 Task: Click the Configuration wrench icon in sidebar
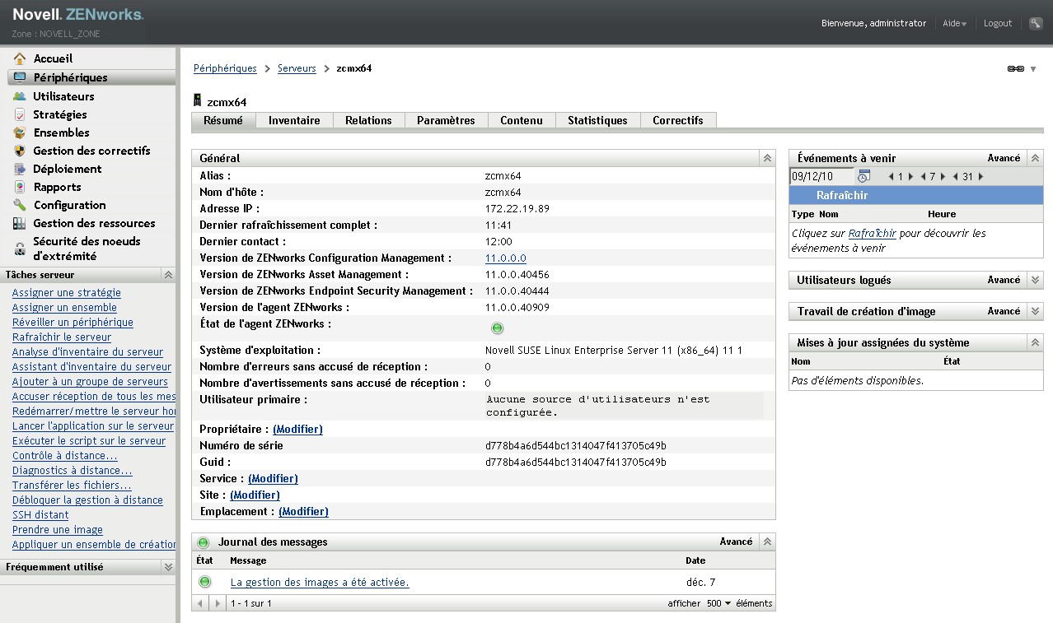point(20,205)
